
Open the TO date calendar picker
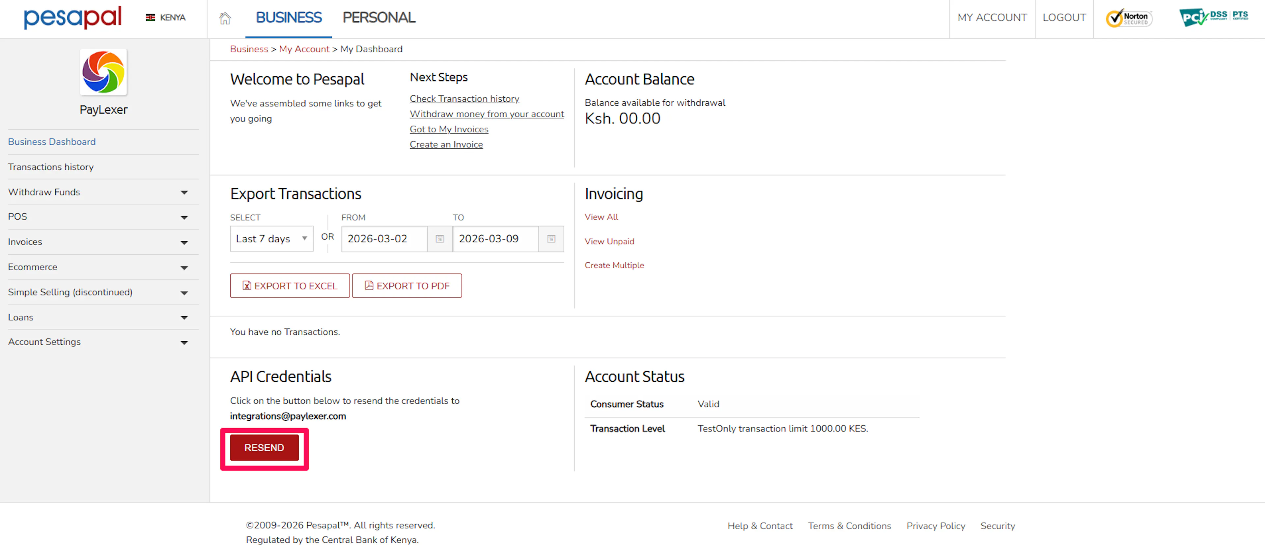click(551, 239)
